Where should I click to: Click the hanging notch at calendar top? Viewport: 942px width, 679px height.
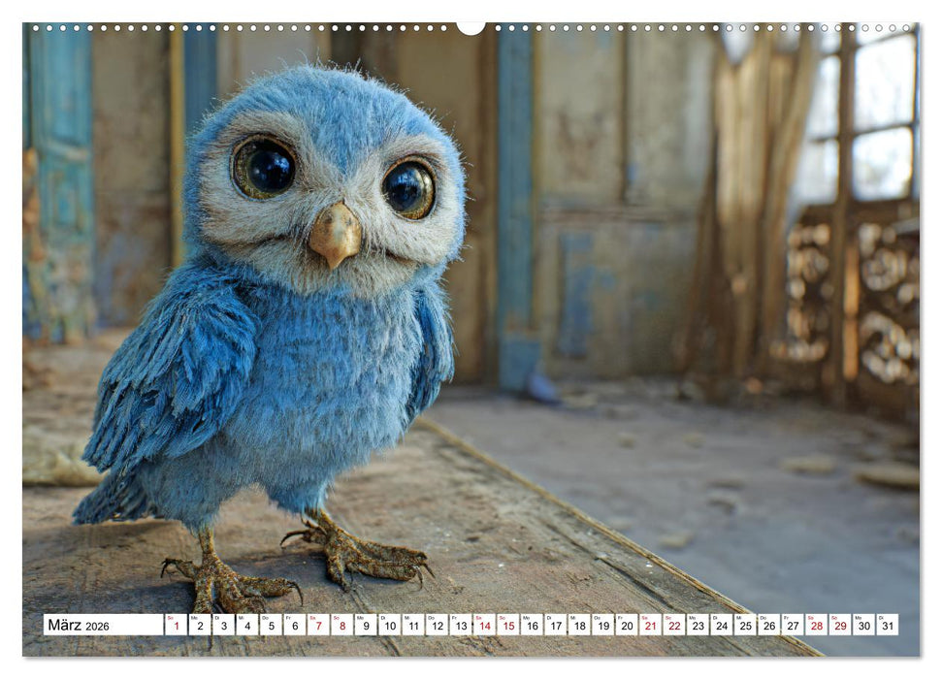click(471, 28)
